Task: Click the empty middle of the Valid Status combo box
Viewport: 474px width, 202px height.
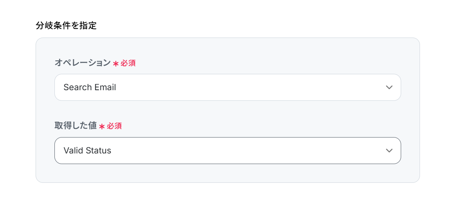Action: [x=246, y=151]
